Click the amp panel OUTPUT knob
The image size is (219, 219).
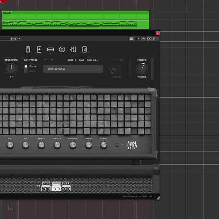pyautogui.click(x=104, y=145)
